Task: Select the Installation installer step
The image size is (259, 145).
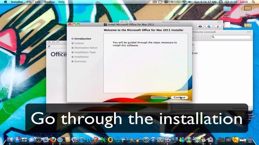Action: [x=80, y=57]
